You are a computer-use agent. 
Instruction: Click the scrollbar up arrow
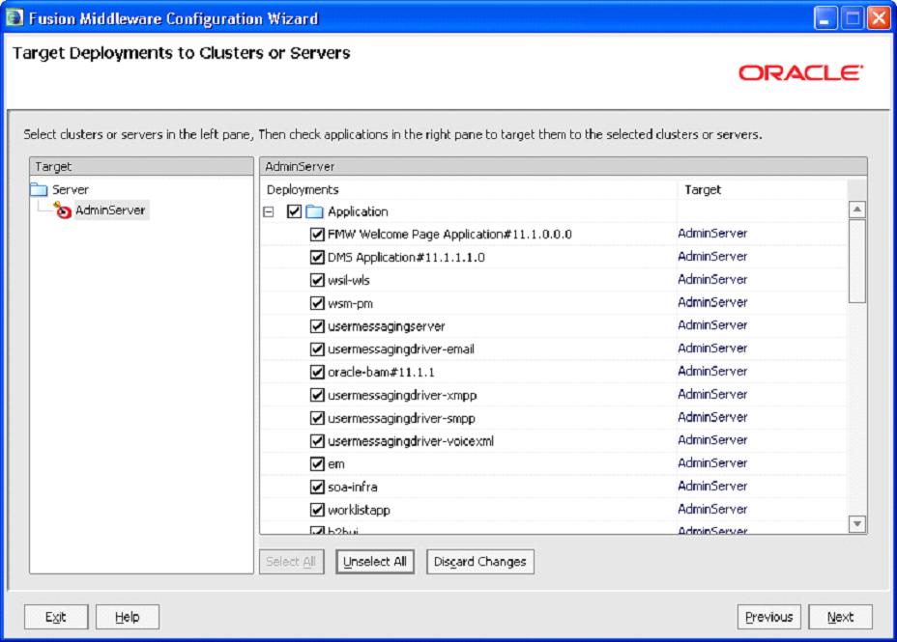click(857, 209)
